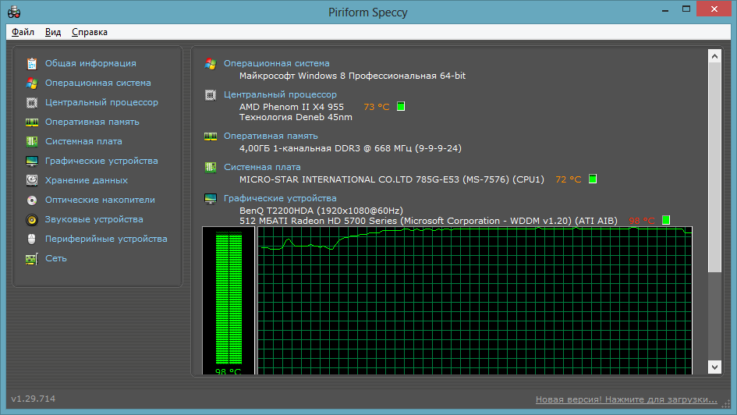This screenshot has width=737, height=415.
Task: Click the Общая информация clipboard icon
Action: coord(32,63)
